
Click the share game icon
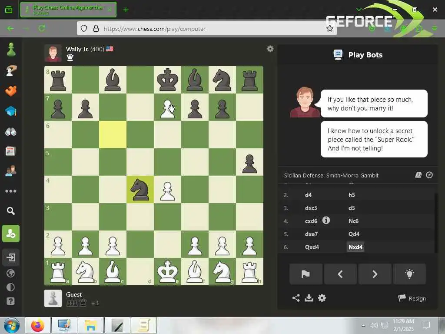pos(296,298)
